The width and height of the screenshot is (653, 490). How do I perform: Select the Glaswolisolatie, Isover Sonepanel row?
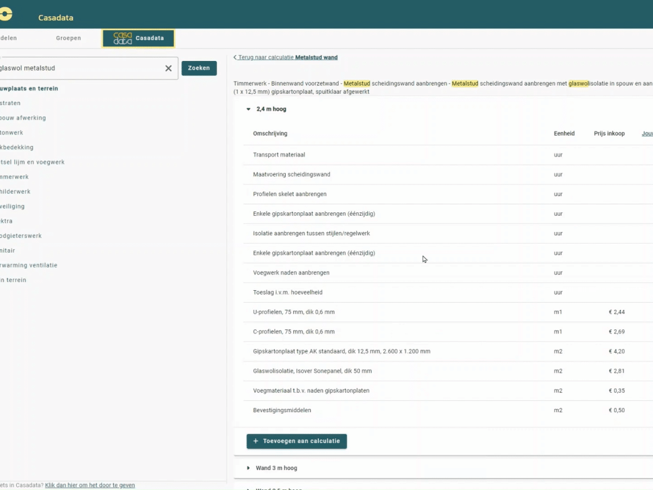tap(448, 371)
